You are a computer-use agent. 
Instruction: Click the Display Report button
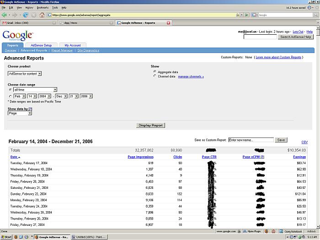(x=150, y=125)
